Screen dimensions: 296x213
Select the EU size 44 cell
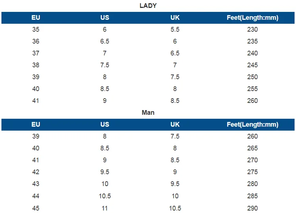coord(36,196)
